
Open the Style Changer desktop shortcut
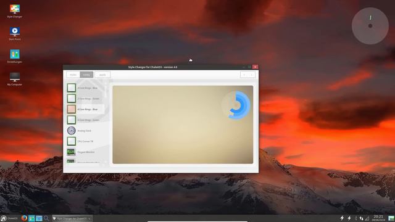coord(15,11)
